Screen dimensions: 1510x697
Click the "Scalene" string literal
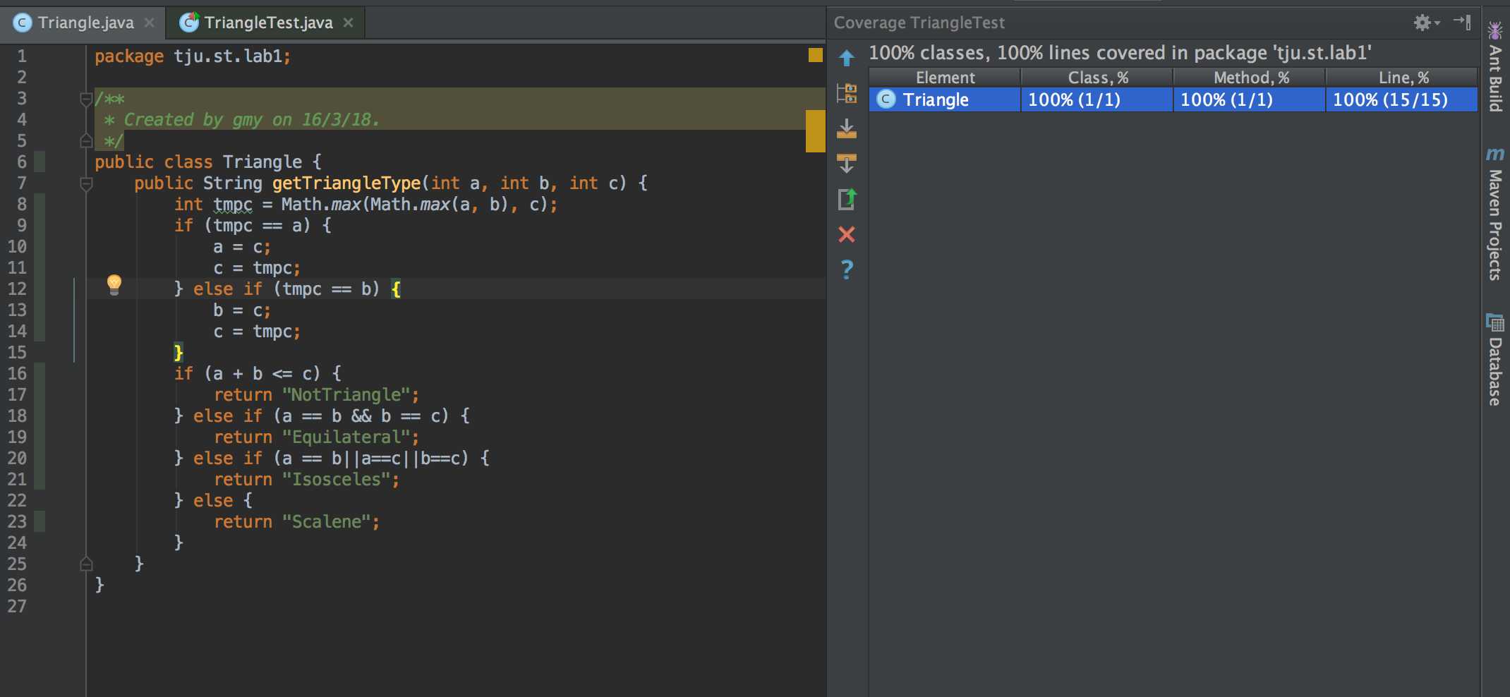tap(327, 522)
